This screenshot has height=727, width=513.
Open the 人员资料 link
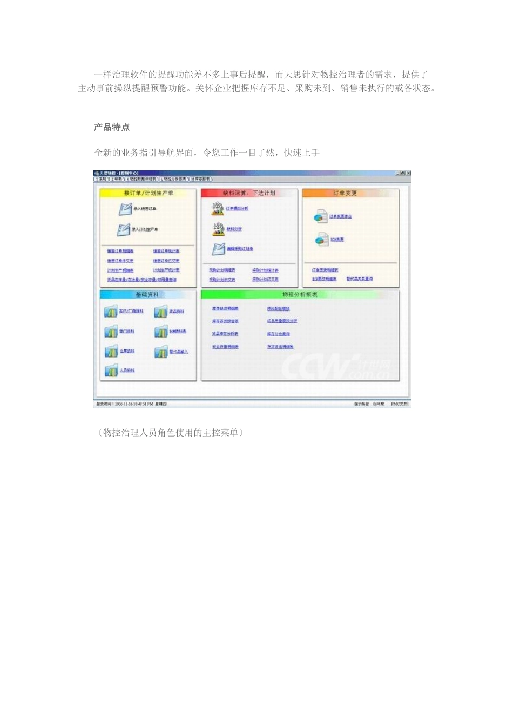[x=127, y=371]
